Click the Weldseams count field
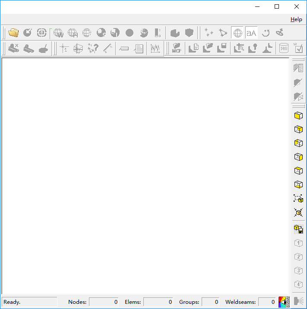Image resolution: width=307 pixels, height=309 pixels. [x=267, y=302]
